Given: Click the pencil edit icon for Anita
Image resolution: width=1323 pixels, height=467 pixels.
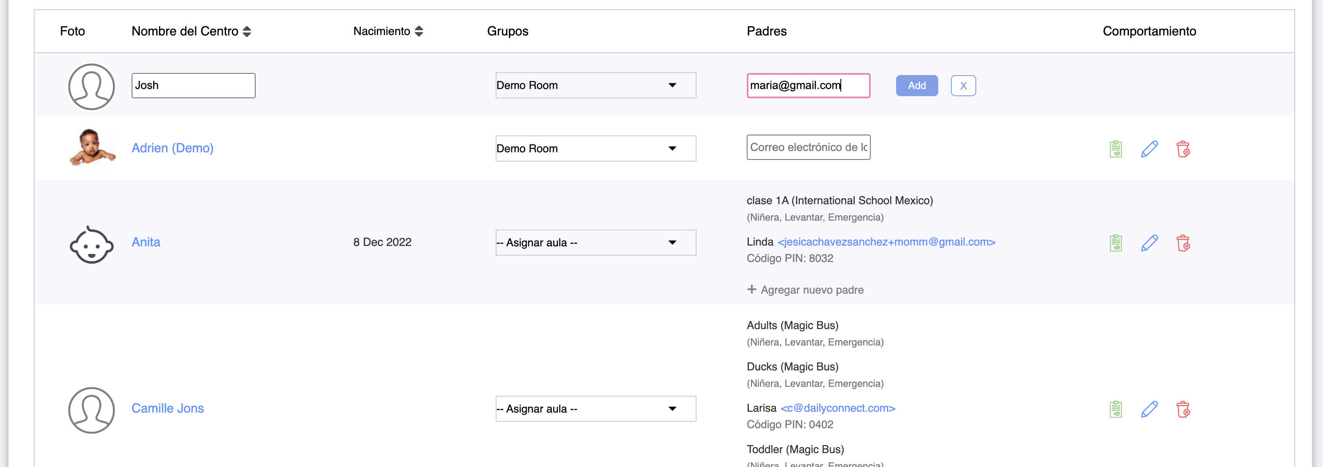Looking at the screenshot, I should [x=1149, y=243].
